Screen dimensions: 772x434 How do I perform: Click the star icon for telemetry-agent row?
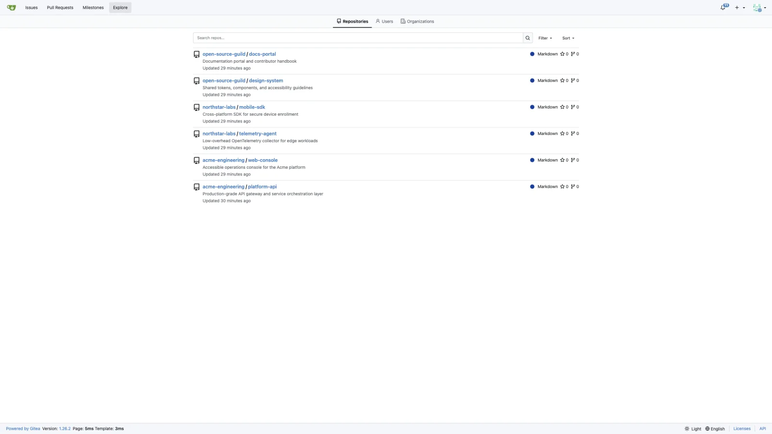point(562,134)
